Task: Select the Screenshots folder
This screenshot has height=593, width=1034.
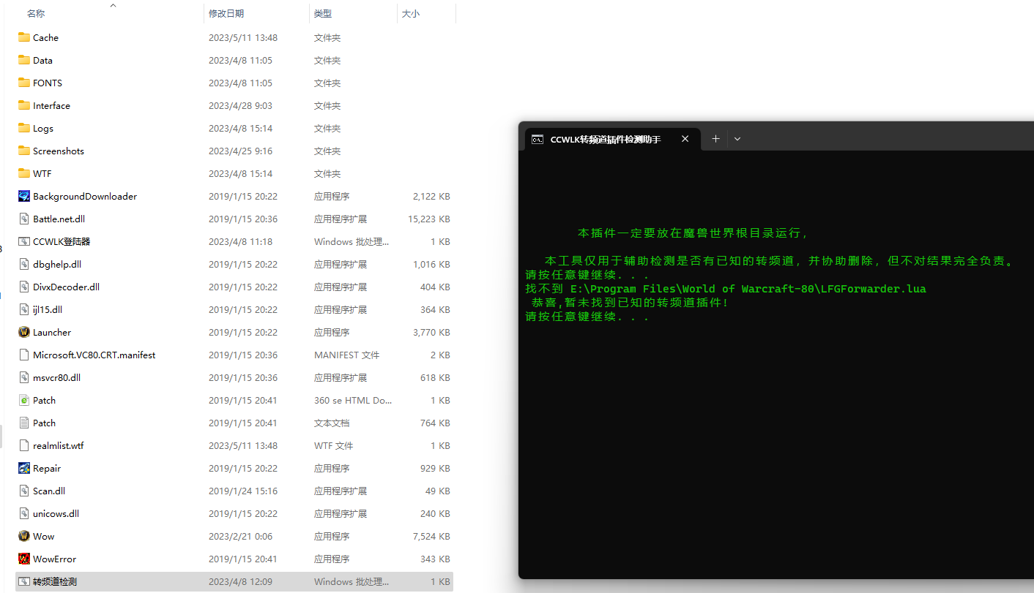Action: [x=58, y=151]
